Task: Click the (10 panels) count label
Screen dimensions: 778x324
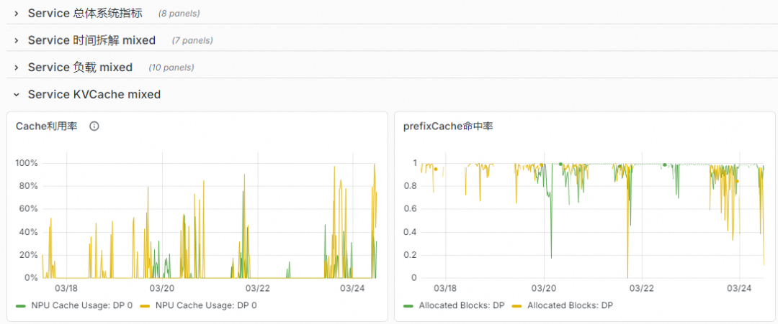Action: (171, 68)
